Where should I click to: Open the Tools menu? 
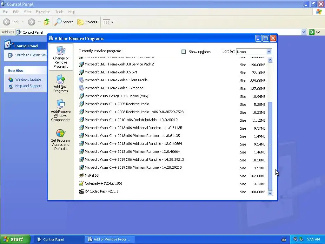click(x=59, y=12)
